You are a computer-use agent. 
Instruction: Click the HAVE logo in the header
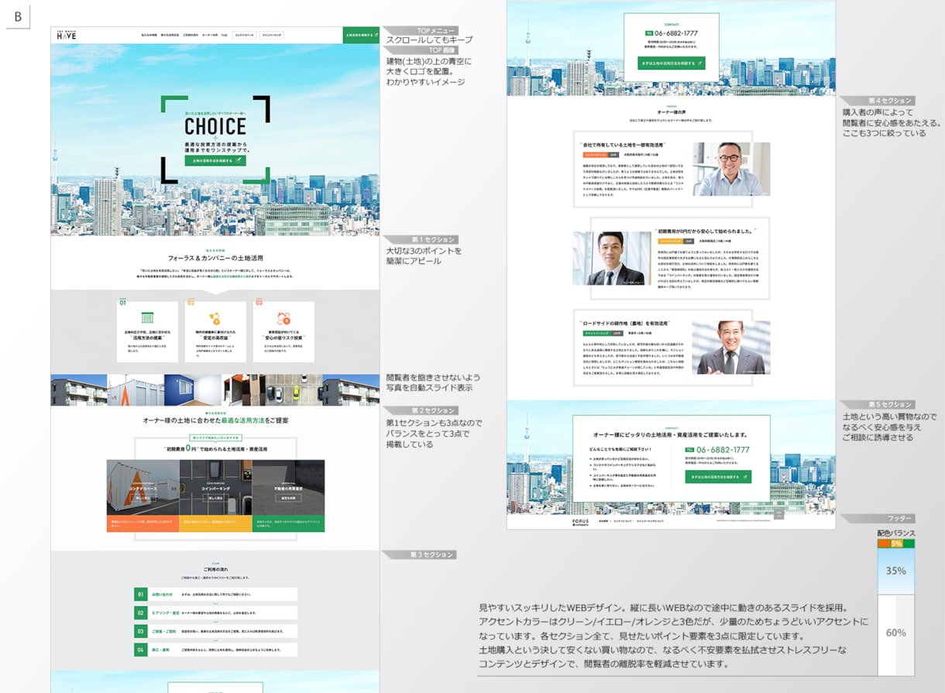(67, 36)
